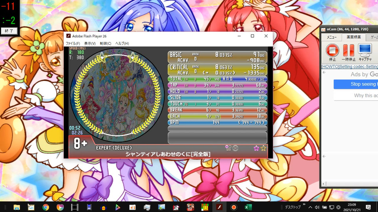Launch Google Chrome from the taskbar
This screenshot has width=378, height=212.
coord(46,207)
